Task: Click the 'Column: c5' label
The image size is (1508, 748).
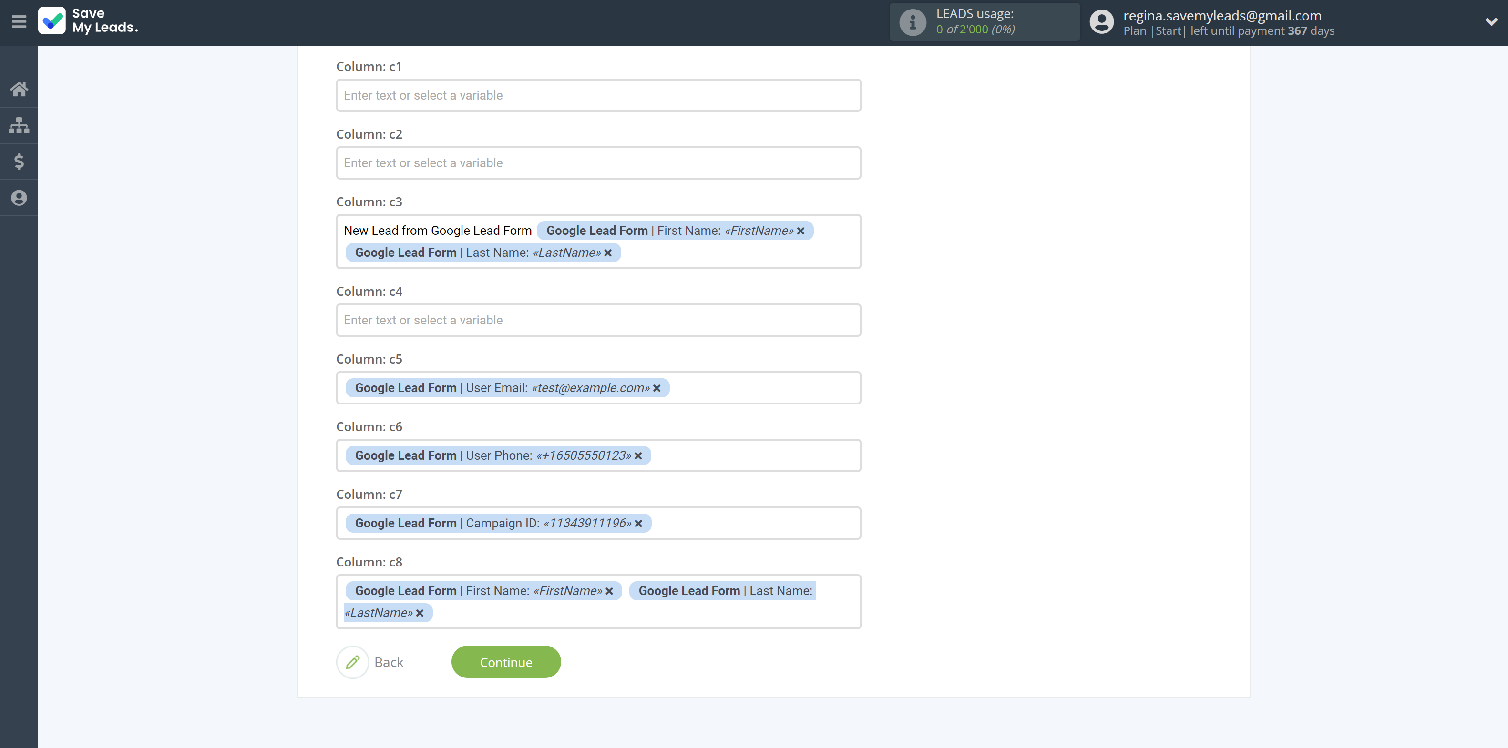Action: tap(369, 358)
